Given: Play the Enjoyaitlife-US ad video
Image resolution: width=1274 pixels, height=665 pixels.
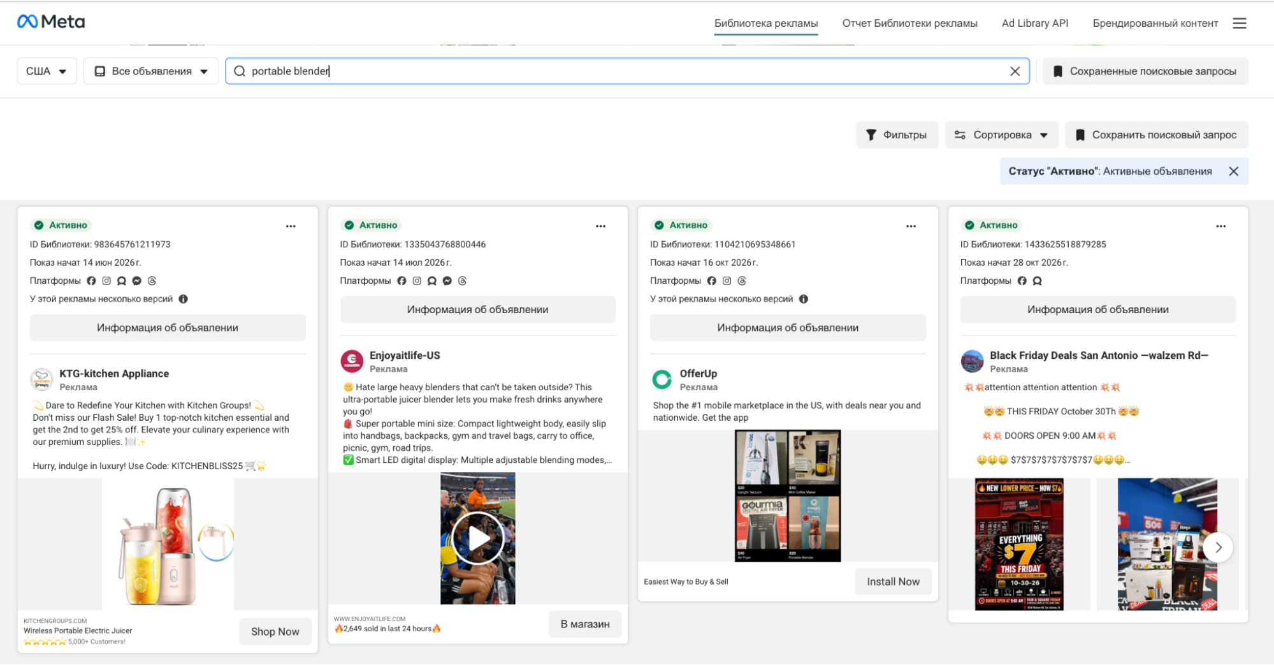Looking at the screenshot, I should click(478, 538).
